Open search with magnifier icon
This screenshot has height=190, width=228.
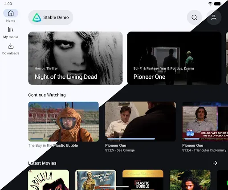(194, 17)
